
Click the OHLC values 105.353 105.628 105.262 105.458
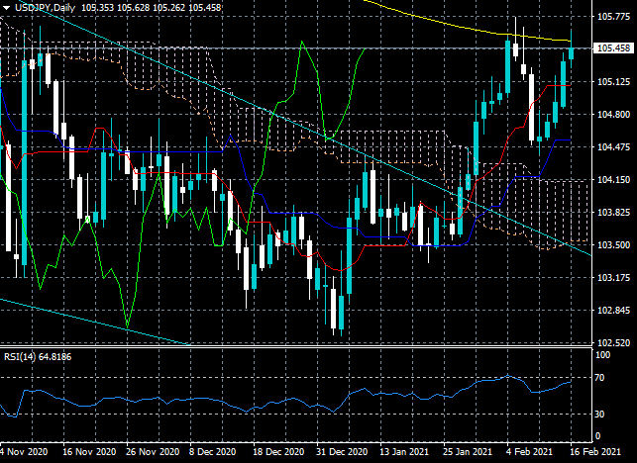click(152, 7)
